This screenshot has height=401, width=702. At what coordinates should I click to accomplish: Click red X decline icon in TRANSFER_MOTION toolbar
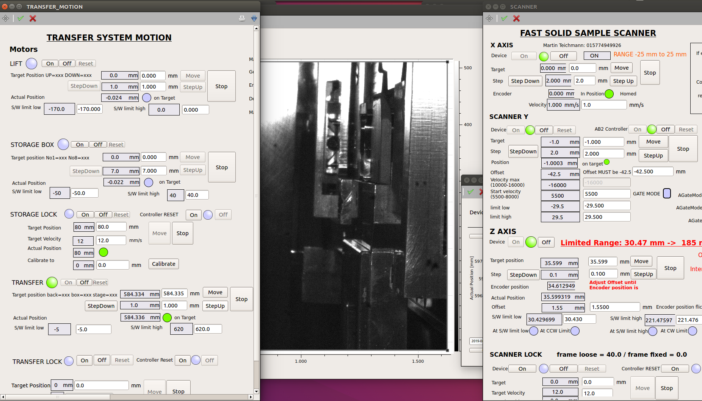point(33,18)
